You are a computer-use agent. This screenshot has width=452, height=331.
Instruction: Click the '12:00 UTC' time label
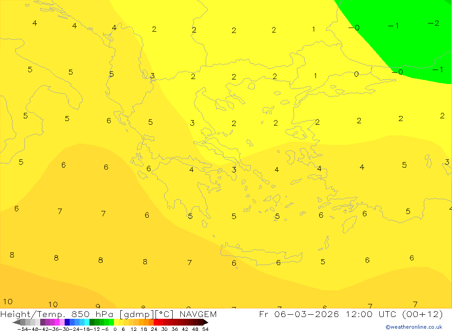[x=372, y=314]
